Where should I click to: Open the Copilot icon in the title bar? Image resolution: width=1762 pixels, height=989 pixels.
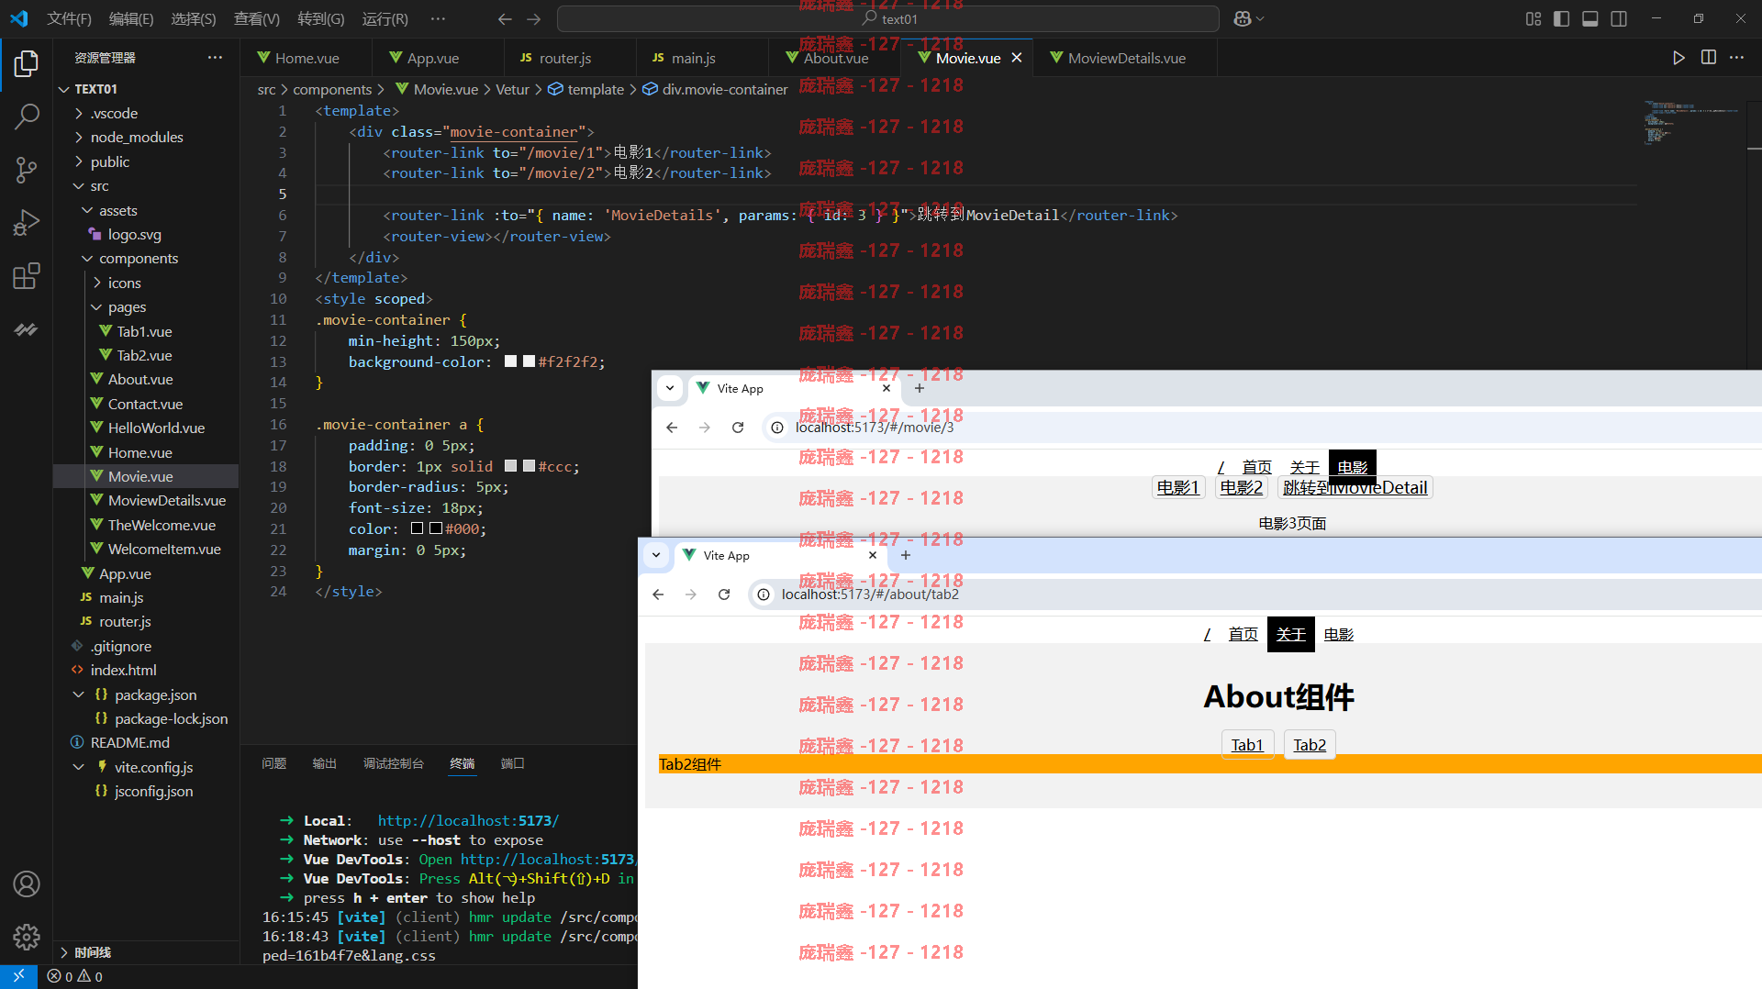1243,19
